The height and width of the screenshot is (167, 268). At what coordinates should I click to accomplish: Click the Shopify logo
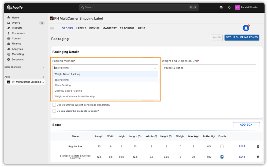[15, 7]
